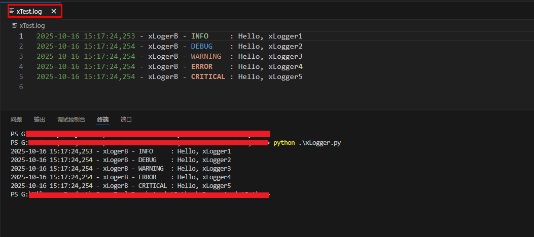Click line number 1 in editor gutter
The height and width of the screenshot is (237, 534).
pos(21,36)
